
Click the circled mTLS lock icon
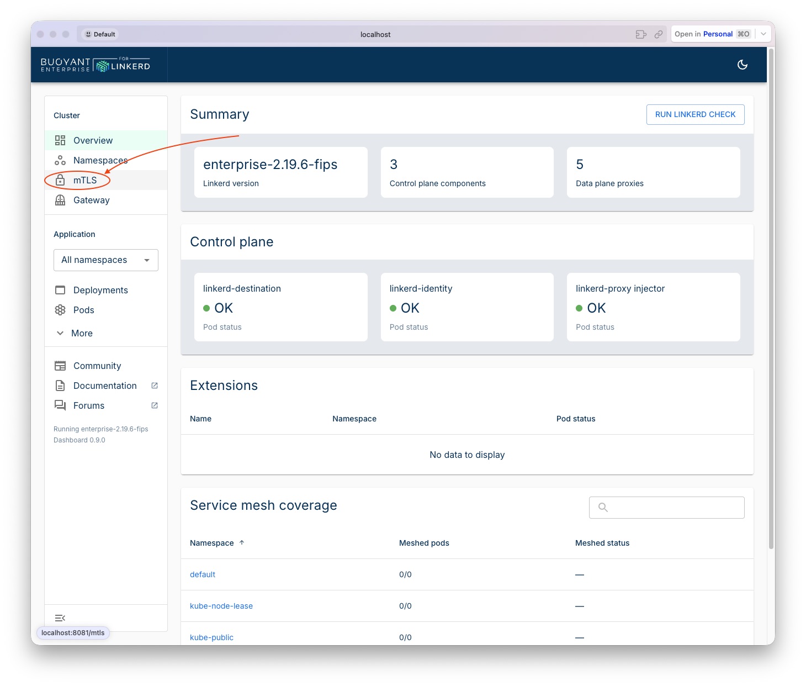(x=60, y=180)
